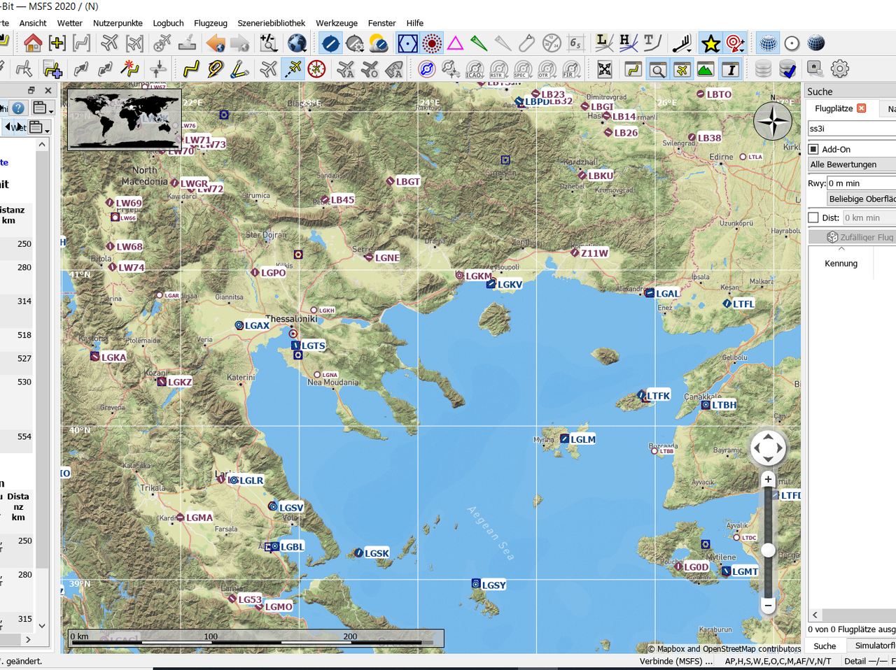Click the blue airspaces compass icon
896x670 pixels.
click(426, 69)
